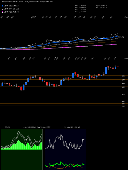Click the 479 price level label
Screen dimensions: 128x170
123,80
